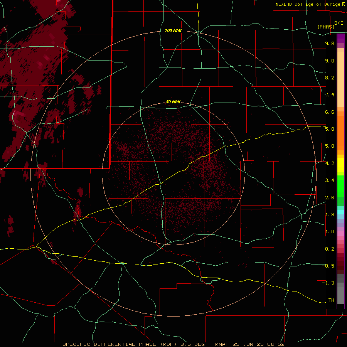Click the bright green segment of the color bar
The width and height of the screenshot is (347, 347).
[x=340, y=186]
